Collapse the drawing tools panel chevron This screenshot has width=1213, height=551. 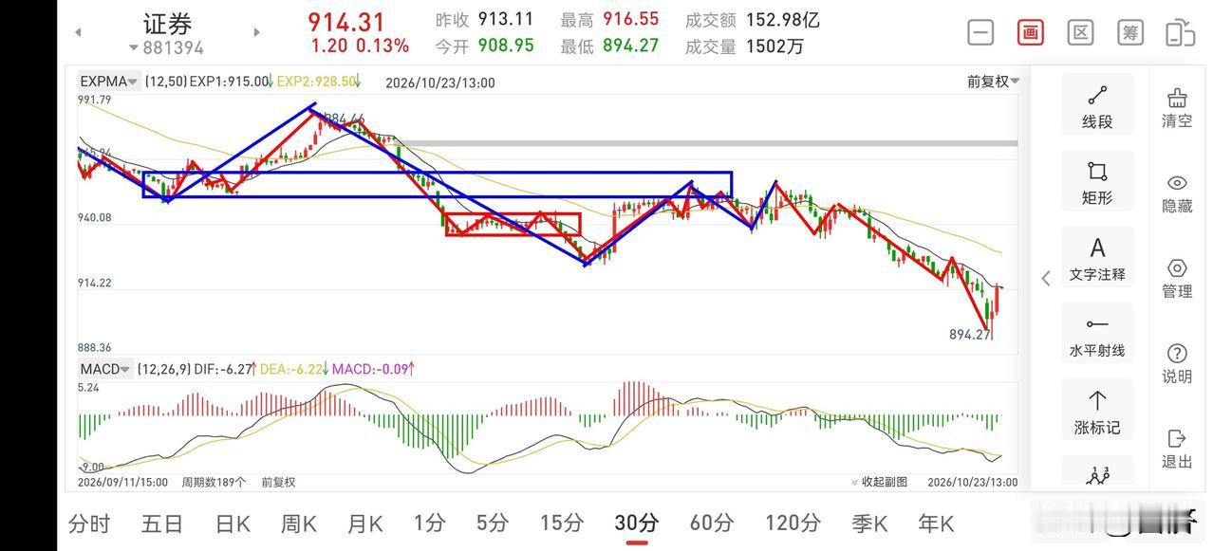point(1046,278)
